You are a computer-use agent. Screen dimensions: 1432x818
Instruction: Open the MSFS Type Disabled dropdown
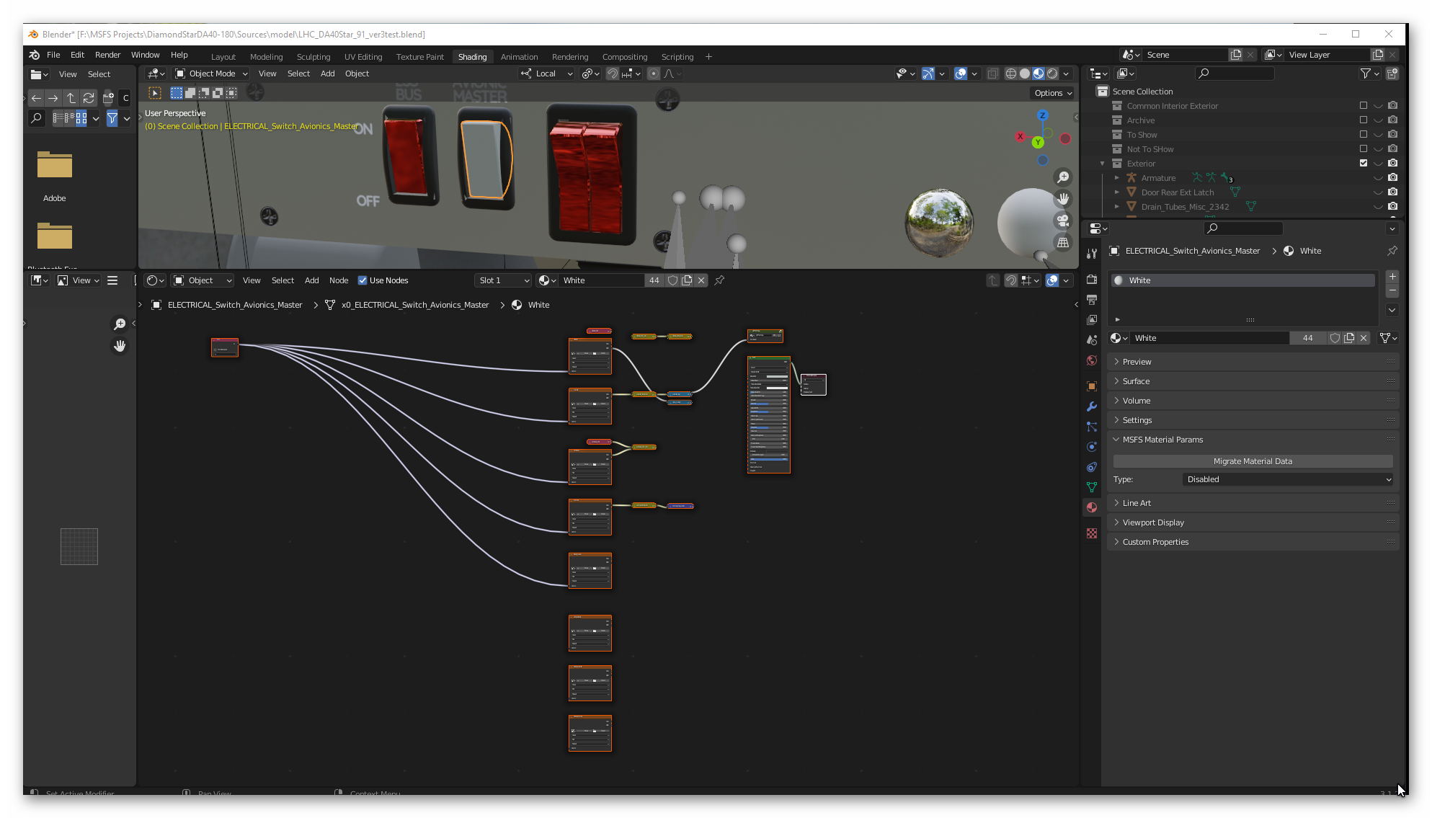[1288, 479]
